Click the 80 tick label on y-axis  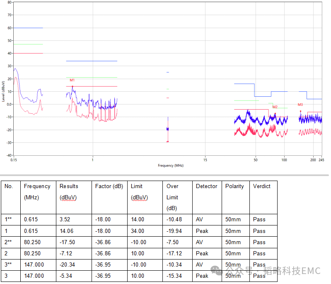(x=9, y=2)
